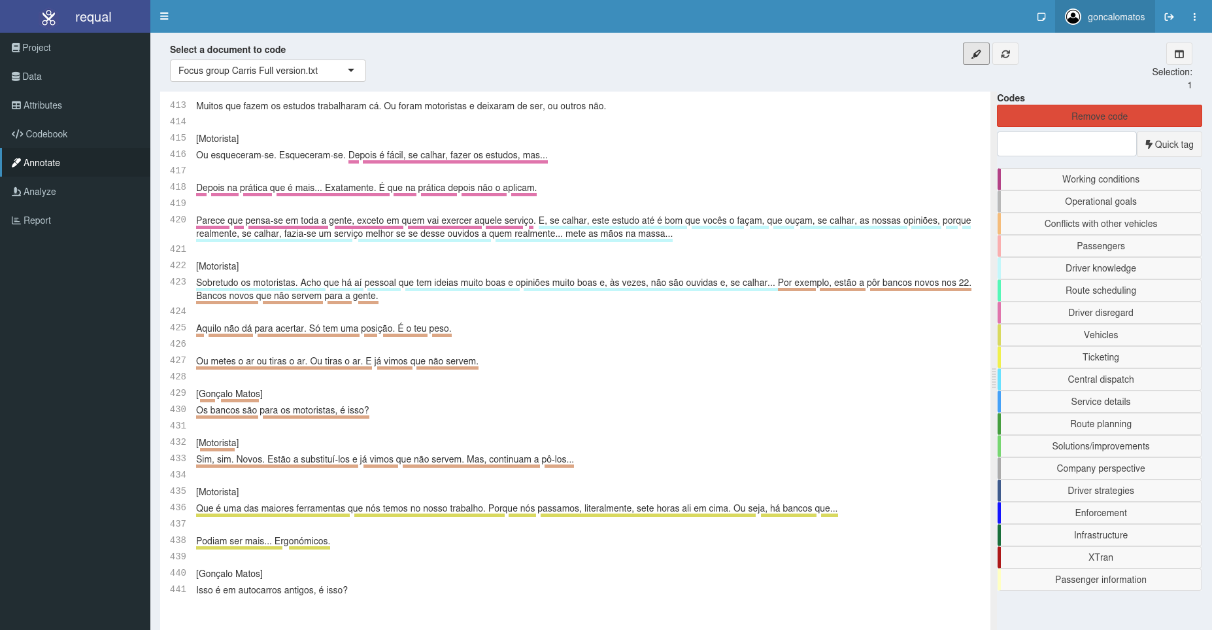Toggle the highlighter marker tool
Image resolution: width=1212 pixels, height=630 pixels.
[x=976, y=54]
